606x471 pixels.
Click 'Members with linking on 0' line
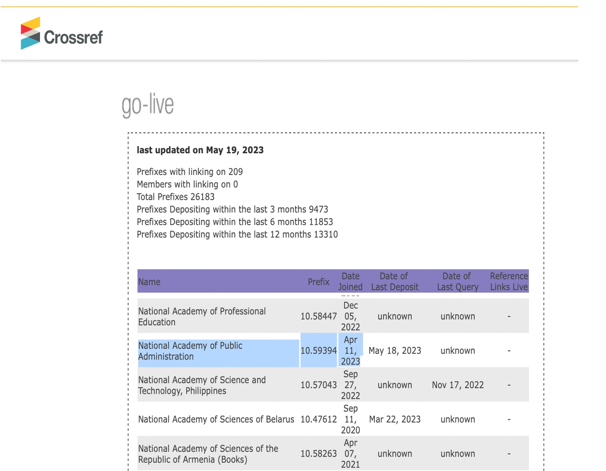(187, 184)
